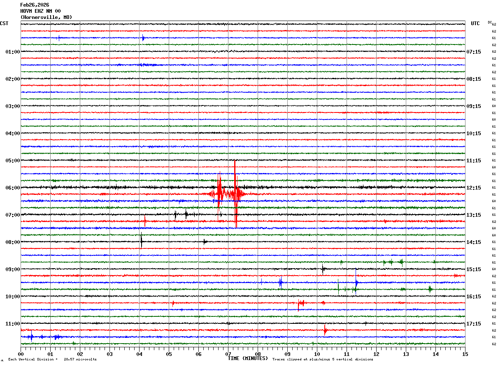Click the 12 minute axis tick label

(376, 354)
